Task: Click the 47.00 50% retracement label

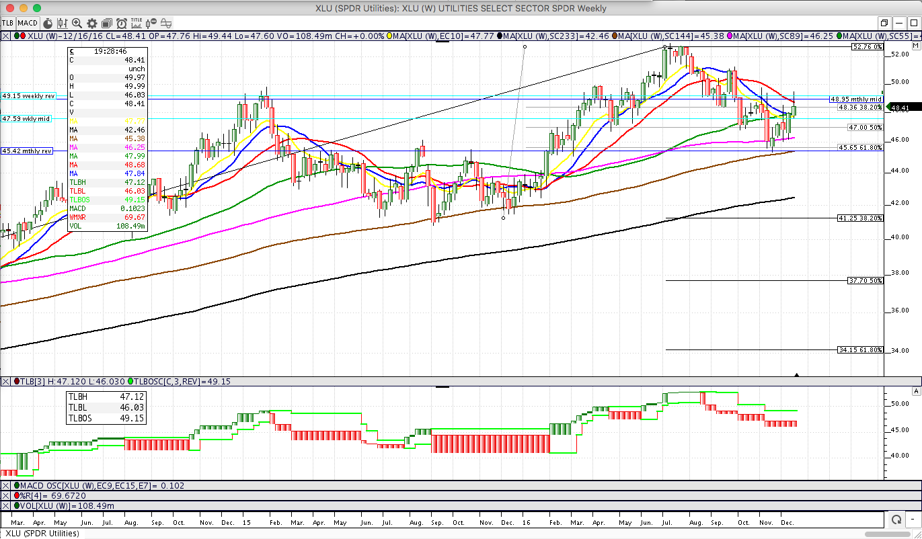Action: coord(864,127)
